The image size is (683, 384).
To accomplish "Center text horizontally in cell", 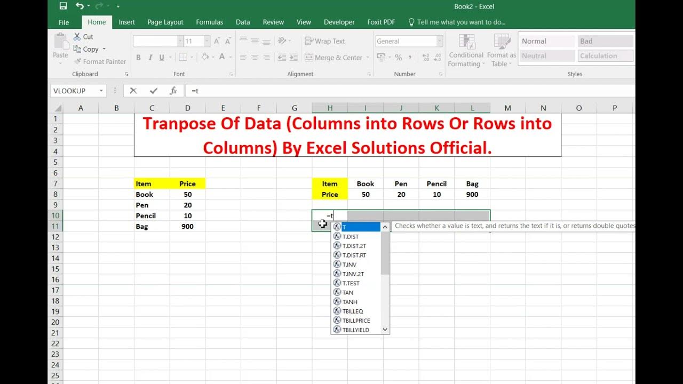I will point(255,58).
